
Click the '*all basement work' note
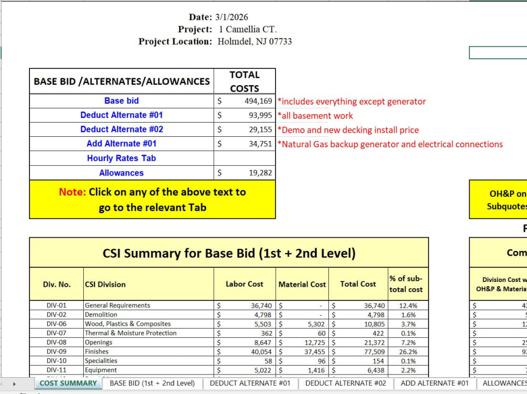315,116
